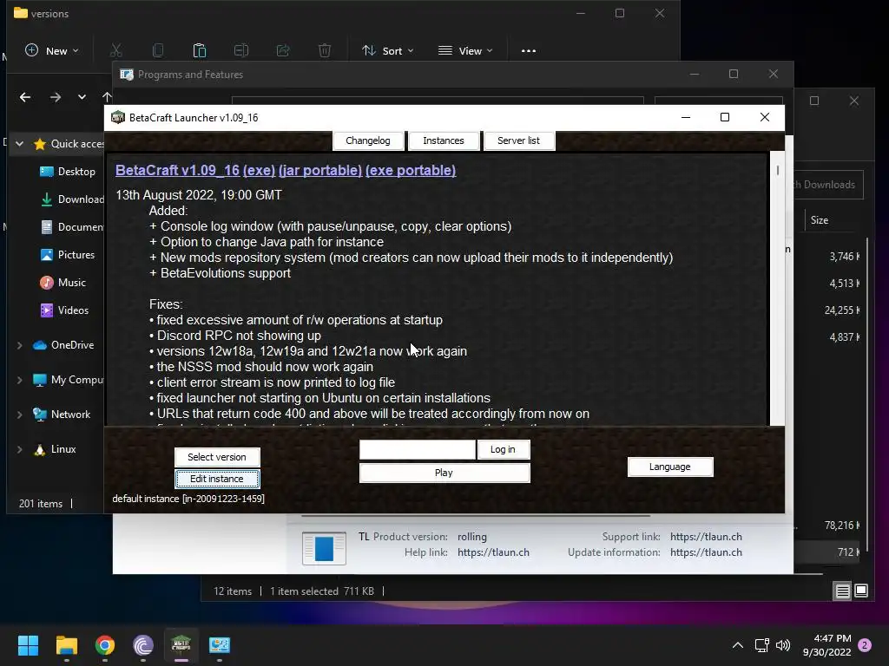The image size is (889, 666).
Task: Open recent locations dropdown chevron
Action: (x=82, y=97)
